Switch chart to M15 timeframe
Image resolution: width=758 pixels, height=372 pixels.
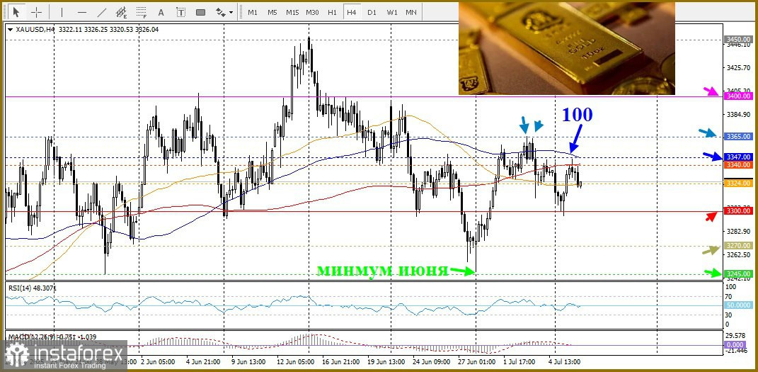tap(292, 12)
